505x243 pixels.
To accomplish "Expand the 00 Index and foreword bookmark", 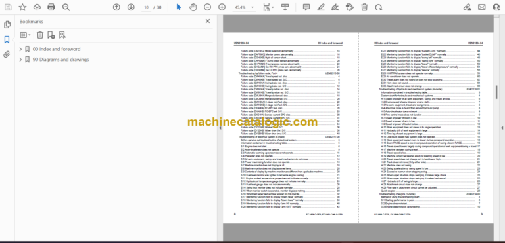I will pos(20,49).
